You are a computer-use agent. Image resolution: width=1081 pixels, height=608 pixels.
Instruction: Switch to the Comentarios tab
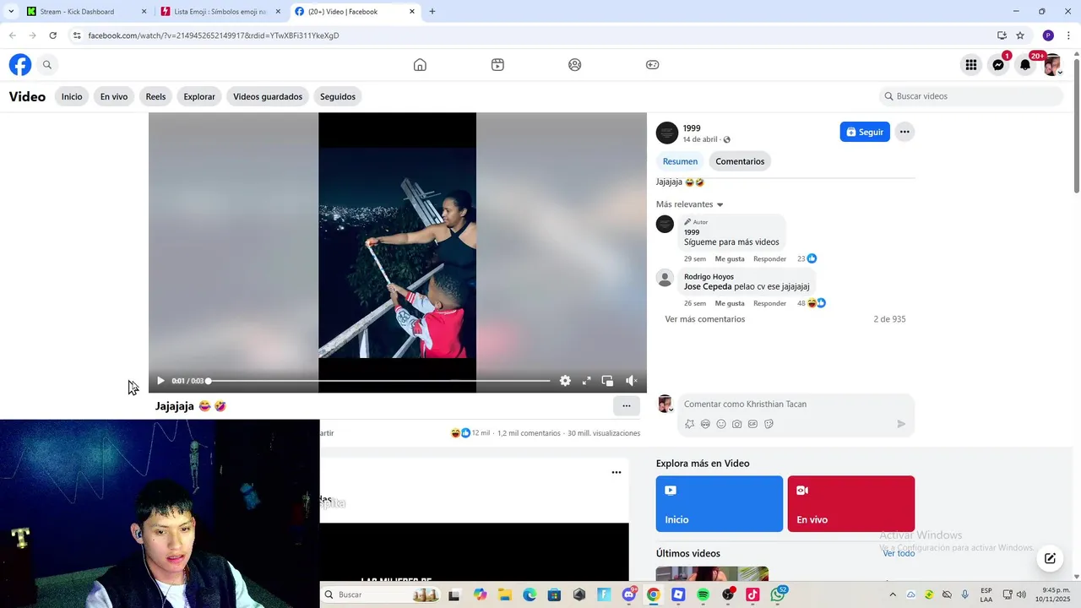[740, 161]
